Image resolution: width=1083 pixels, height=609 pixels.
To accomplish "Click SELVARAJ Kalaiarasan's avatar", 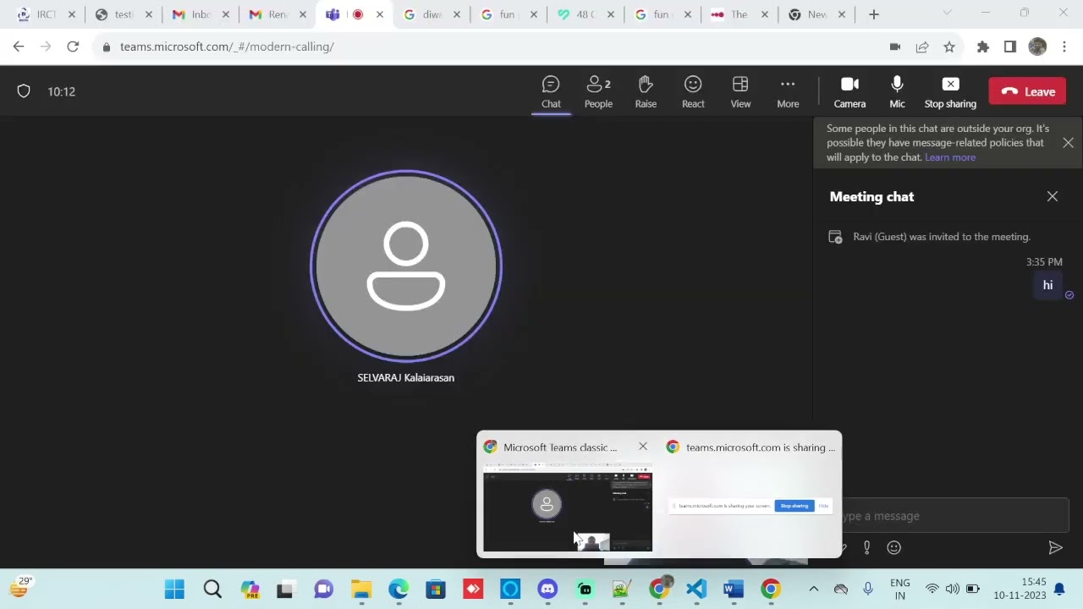I will [406, 266].
